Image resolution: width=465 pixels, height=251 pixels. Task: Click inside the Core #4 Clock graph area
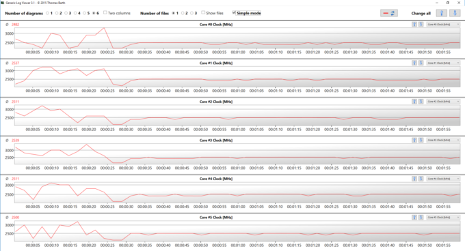pyautogui.click(x=237, y=192)
